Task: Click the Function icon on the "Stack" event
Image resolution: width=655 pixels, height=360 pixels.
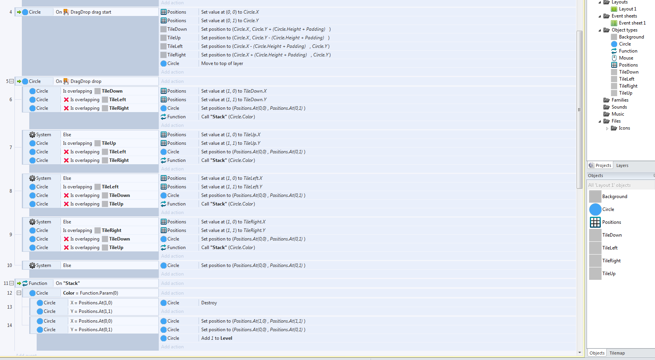Action: click(x=25, y=283)
